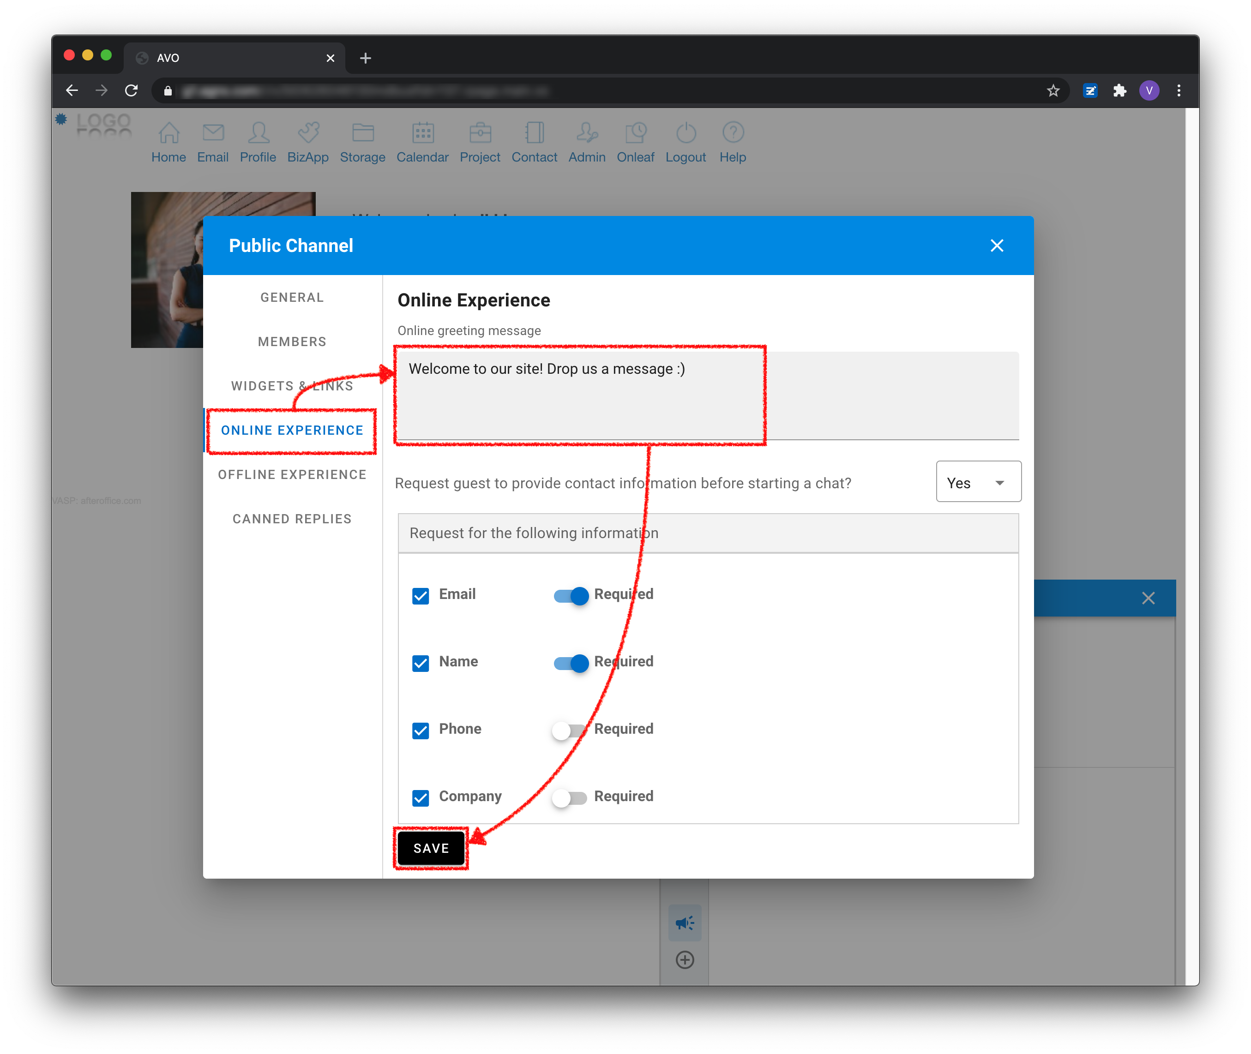Click the online greeting message field
Viewport: 1251px width, 1054px height.
point(708,395)
